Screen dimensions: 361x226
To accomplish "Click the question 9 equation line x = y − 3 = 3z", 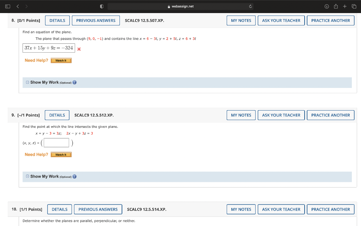I will coord(49,133).
